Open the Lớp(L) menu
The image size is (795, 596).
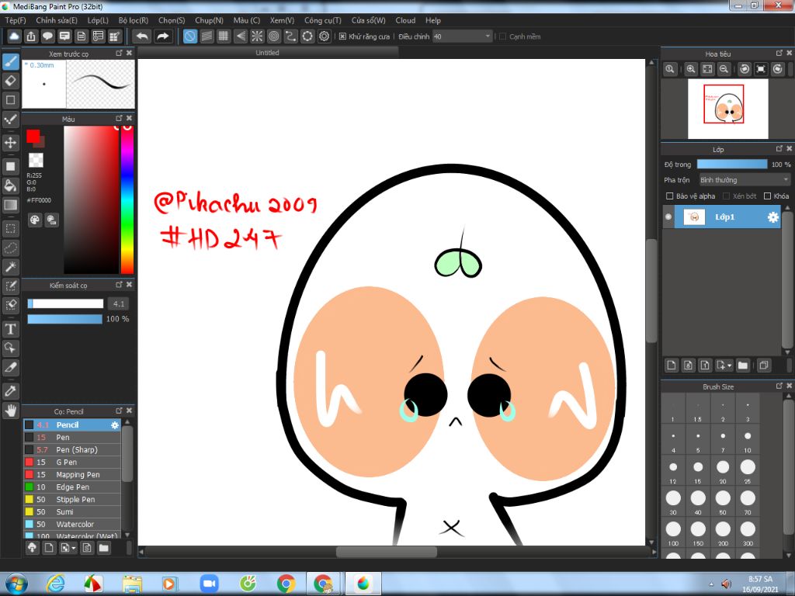pos(98,20)
